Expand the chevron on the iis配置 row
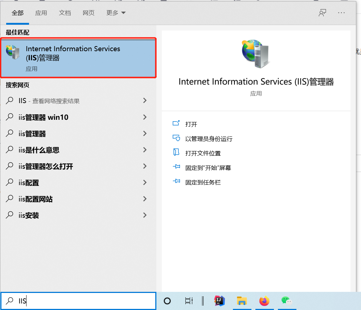 tap(145, 183)
